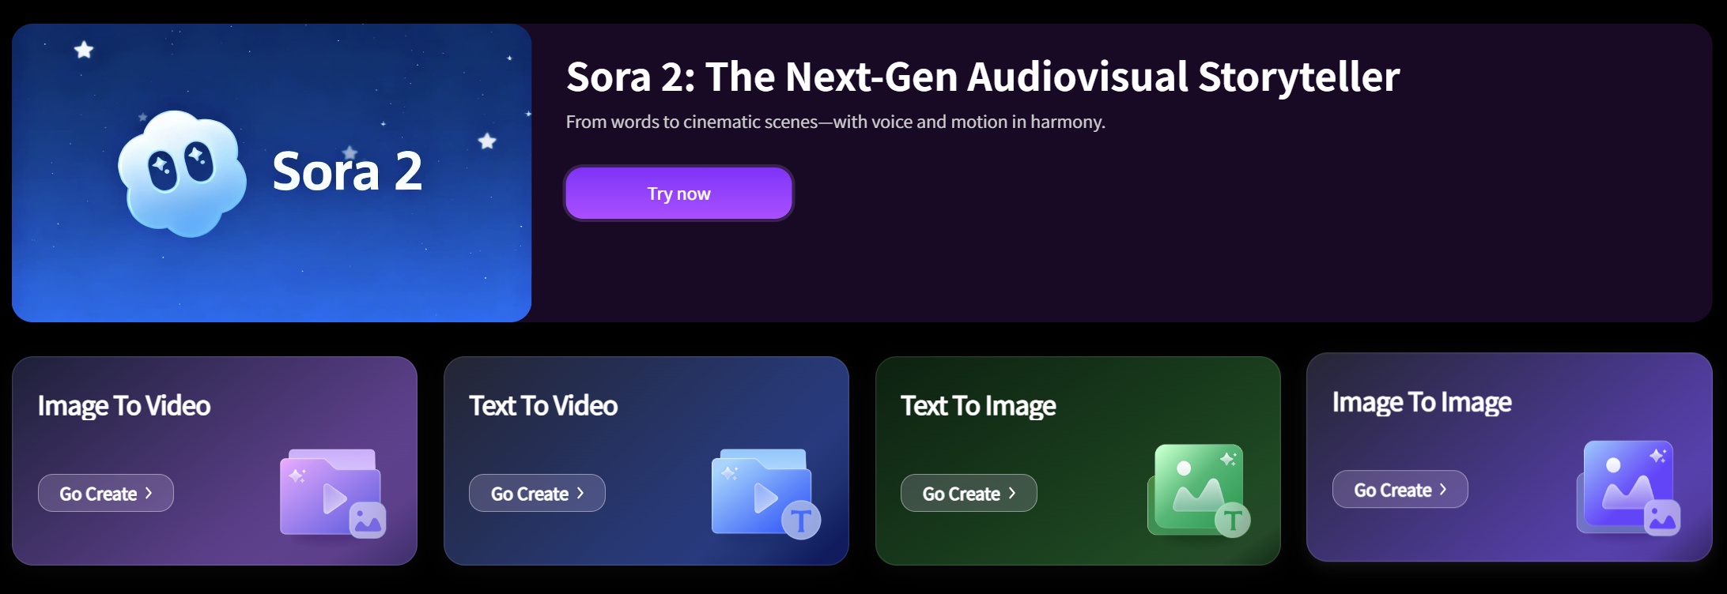Click the chevron arrow in Image To Video's Go Create
Screen dimensions: 1727x594
(x=149, y=493)
